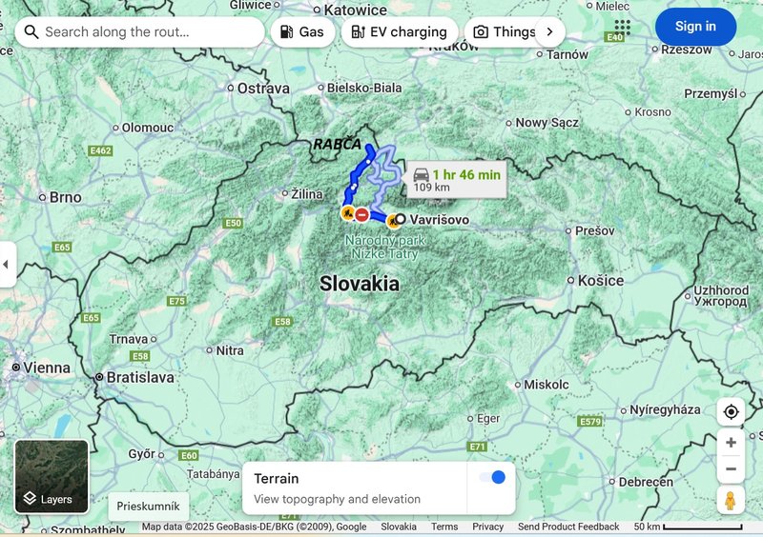Screen dimensions: 763x537
Task: Click the road closure icon on route
Action: [361, 214]
